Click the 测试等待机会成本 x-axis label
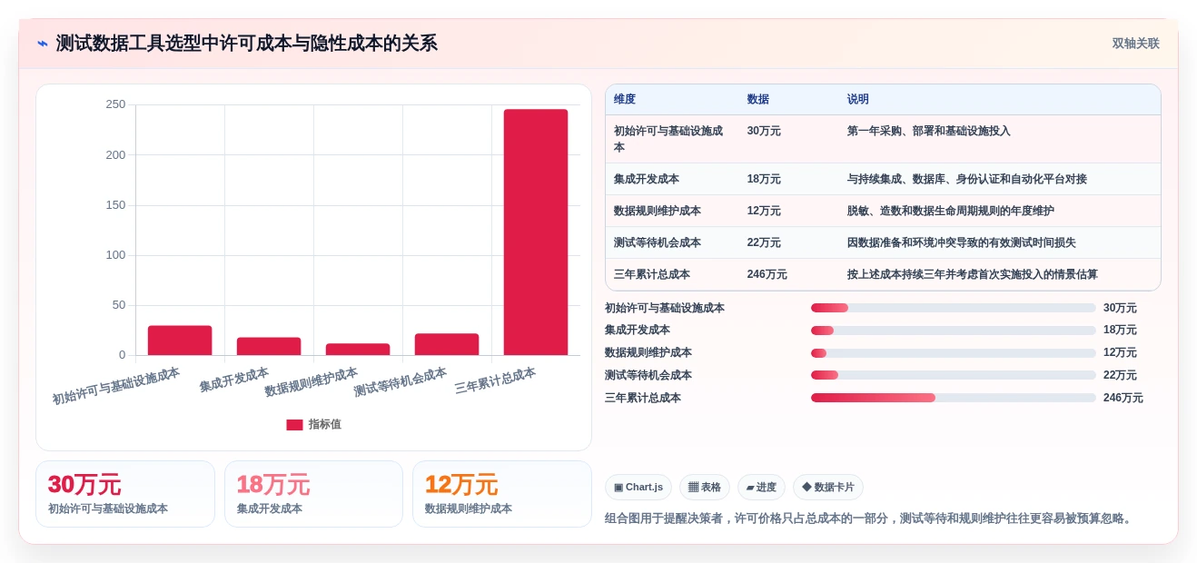This screenshot has height=563, width=1197. click(401, 383)
